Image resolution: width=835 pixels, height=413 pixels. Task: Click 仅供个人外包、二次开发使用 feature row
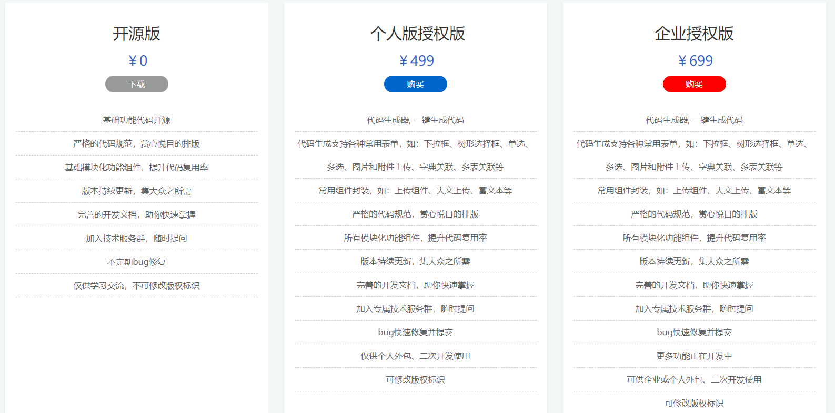pos(415,356)
